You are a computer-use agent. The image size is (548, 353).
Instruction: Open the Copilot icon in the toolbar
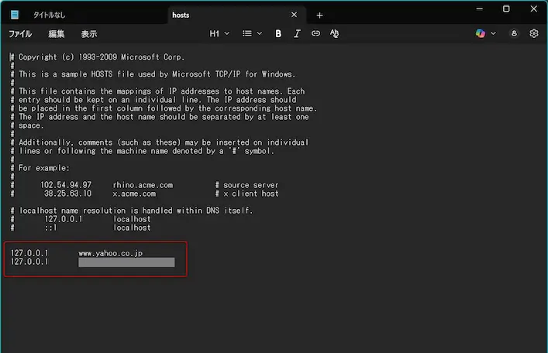point(481,34)
